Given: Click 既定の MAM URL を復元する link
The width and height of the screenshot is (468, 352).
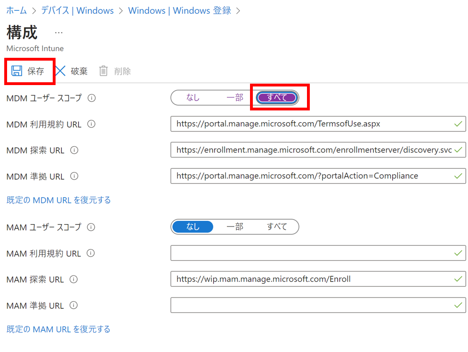Looking at the screenshot, I should 58,329.
